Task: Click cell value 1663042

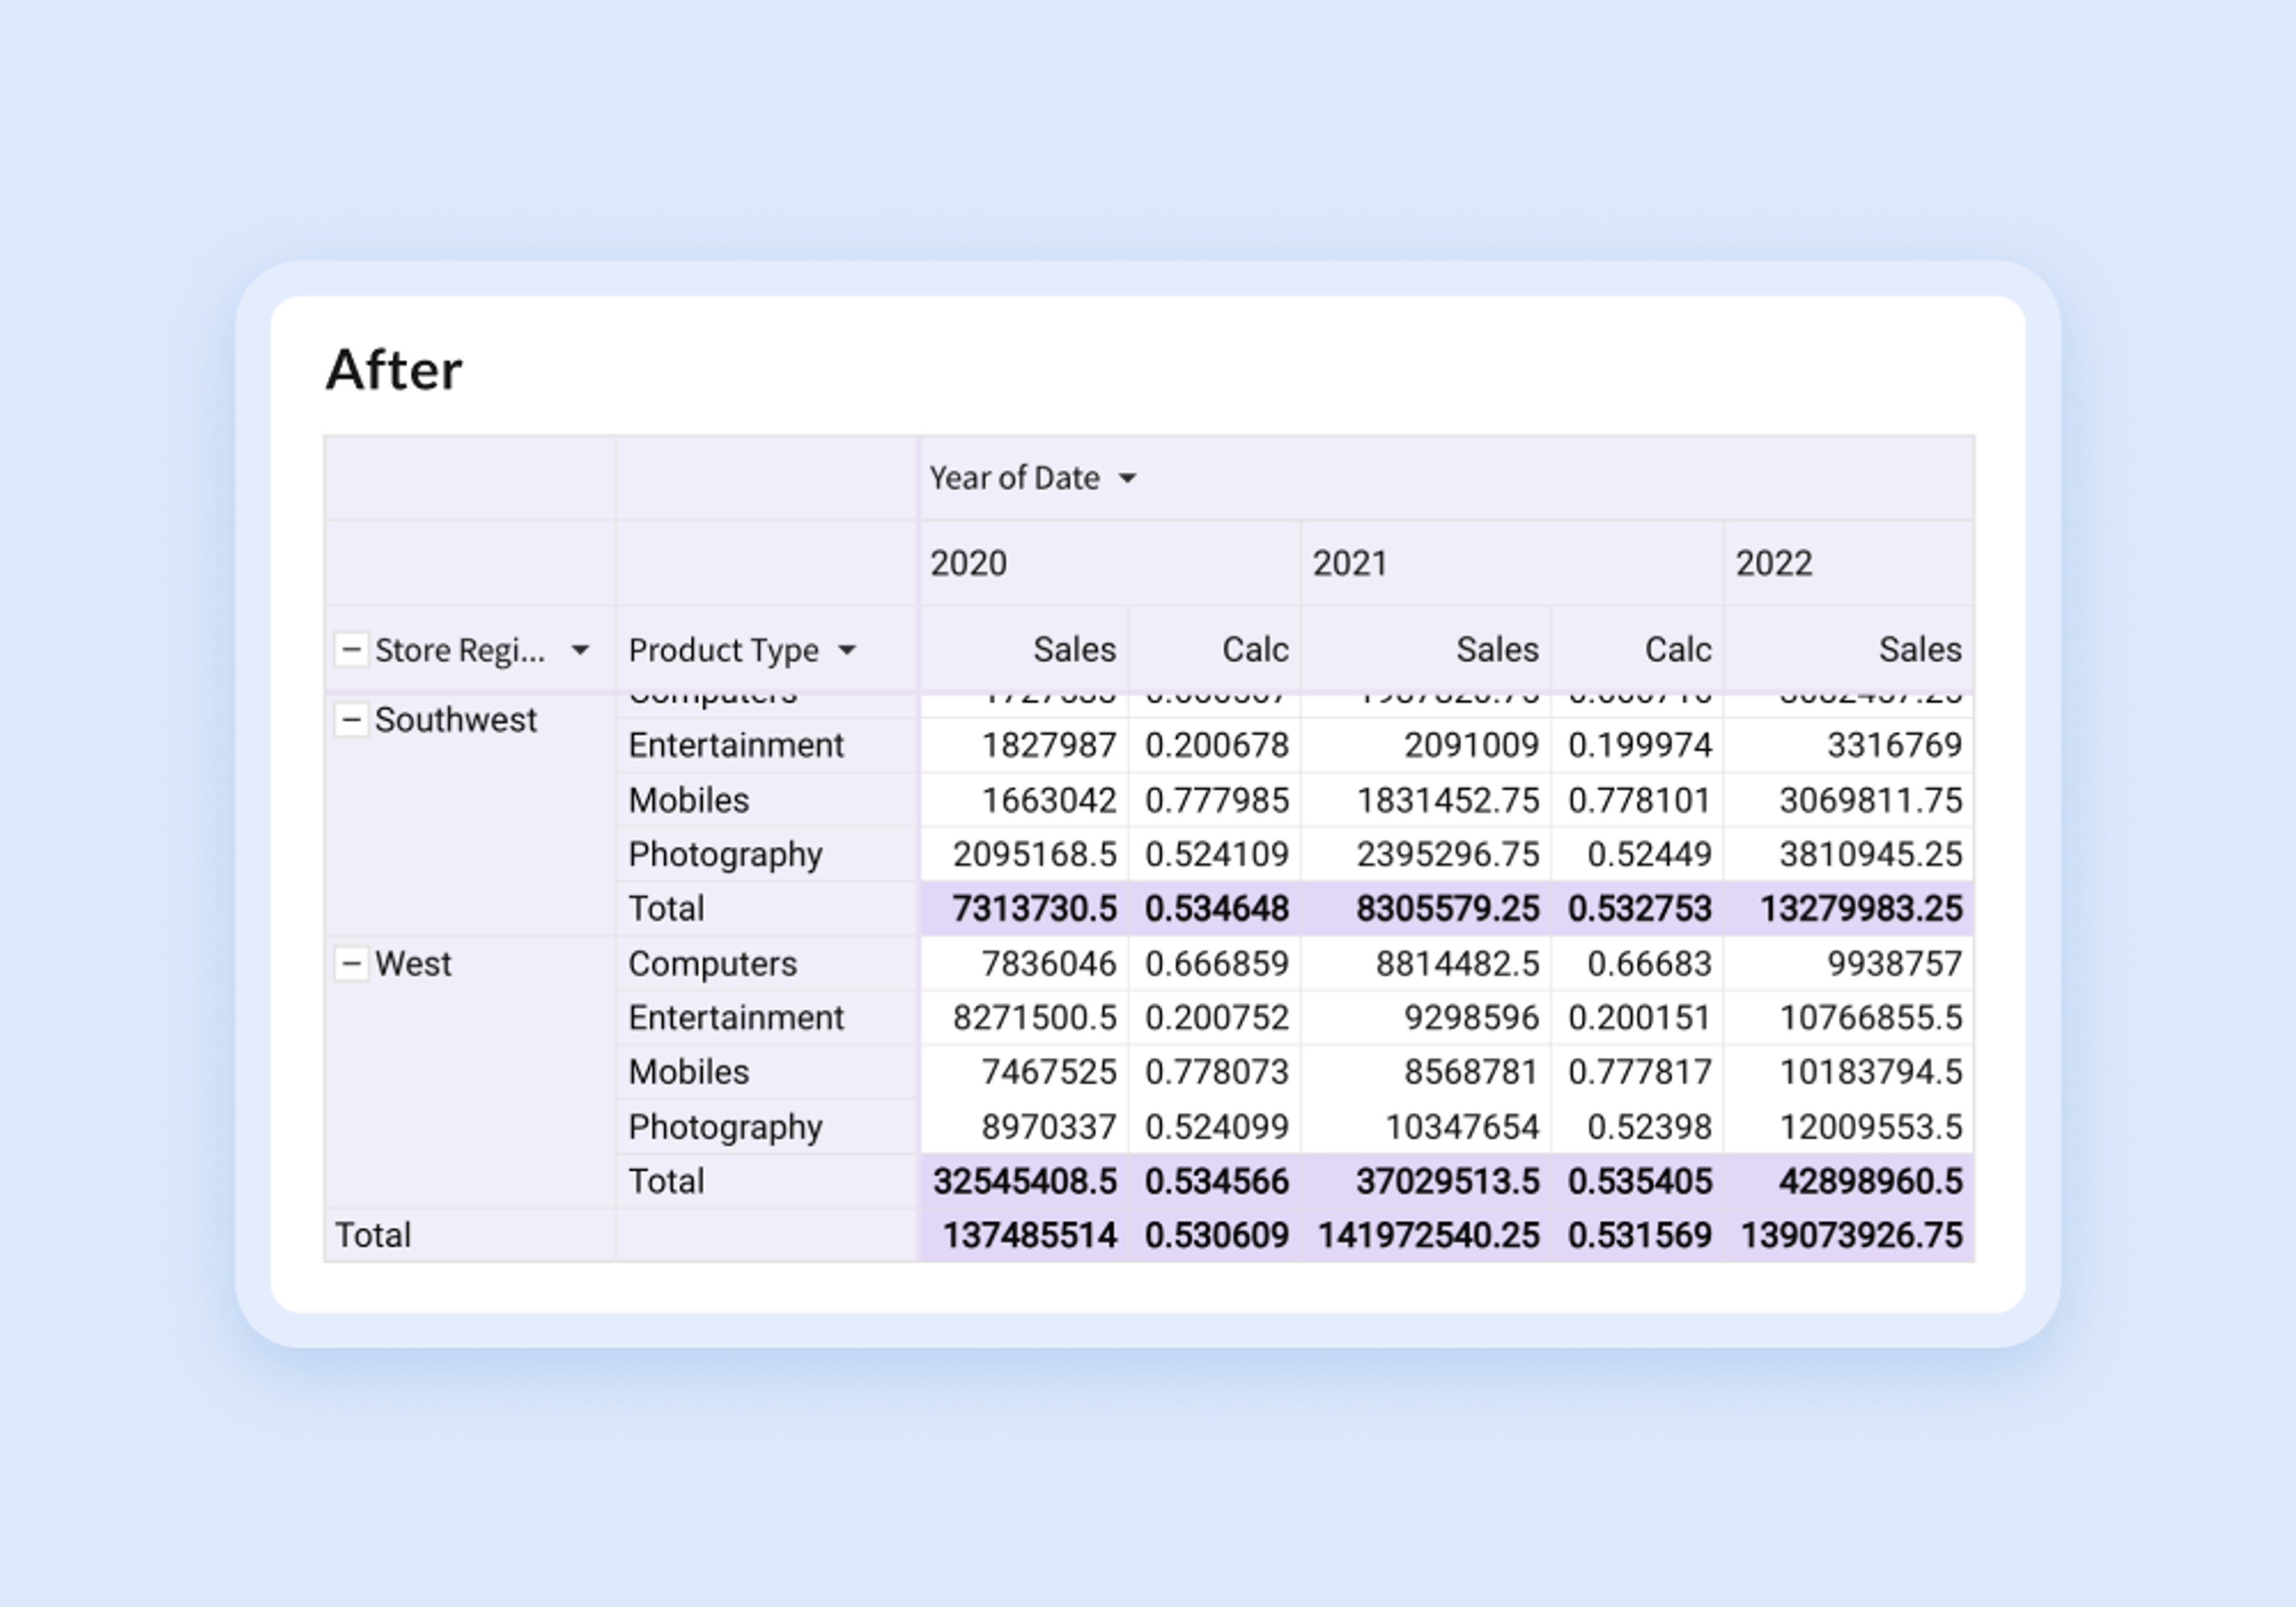Action: pyautogui.click(x=1049, y=800)
